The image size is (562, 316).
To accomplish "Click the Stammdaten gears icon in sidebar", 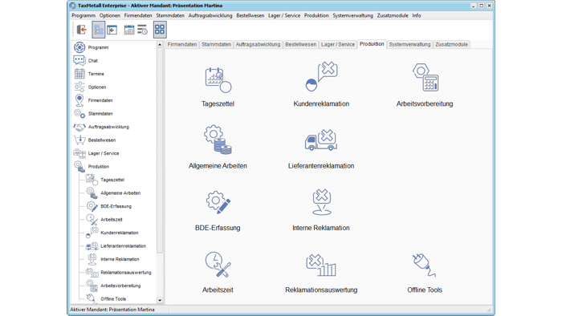I will (79, 113).
